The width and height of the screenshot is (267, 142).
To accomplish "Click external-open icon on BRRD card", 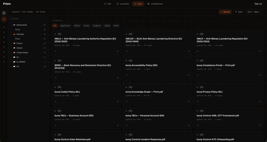I will (118, 78).
